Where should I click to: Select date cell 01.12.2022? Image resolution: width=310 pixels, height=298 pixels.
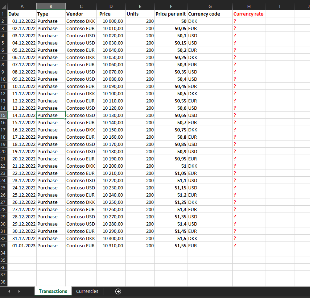(22, 21)
